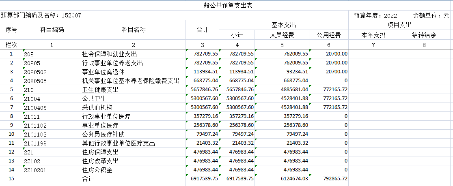
Task: Click the 项目支出 header cell
Action: pyautogui.click(x=399, y=25)
